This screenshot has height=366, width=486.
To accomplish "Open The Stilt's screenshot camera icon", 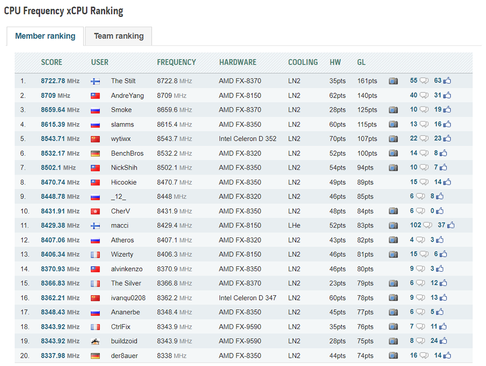I will tap(393, 81).
